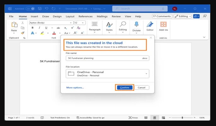
Task: Open the Comments pane button
Action: pyautogui.click(x=162, y=16)
